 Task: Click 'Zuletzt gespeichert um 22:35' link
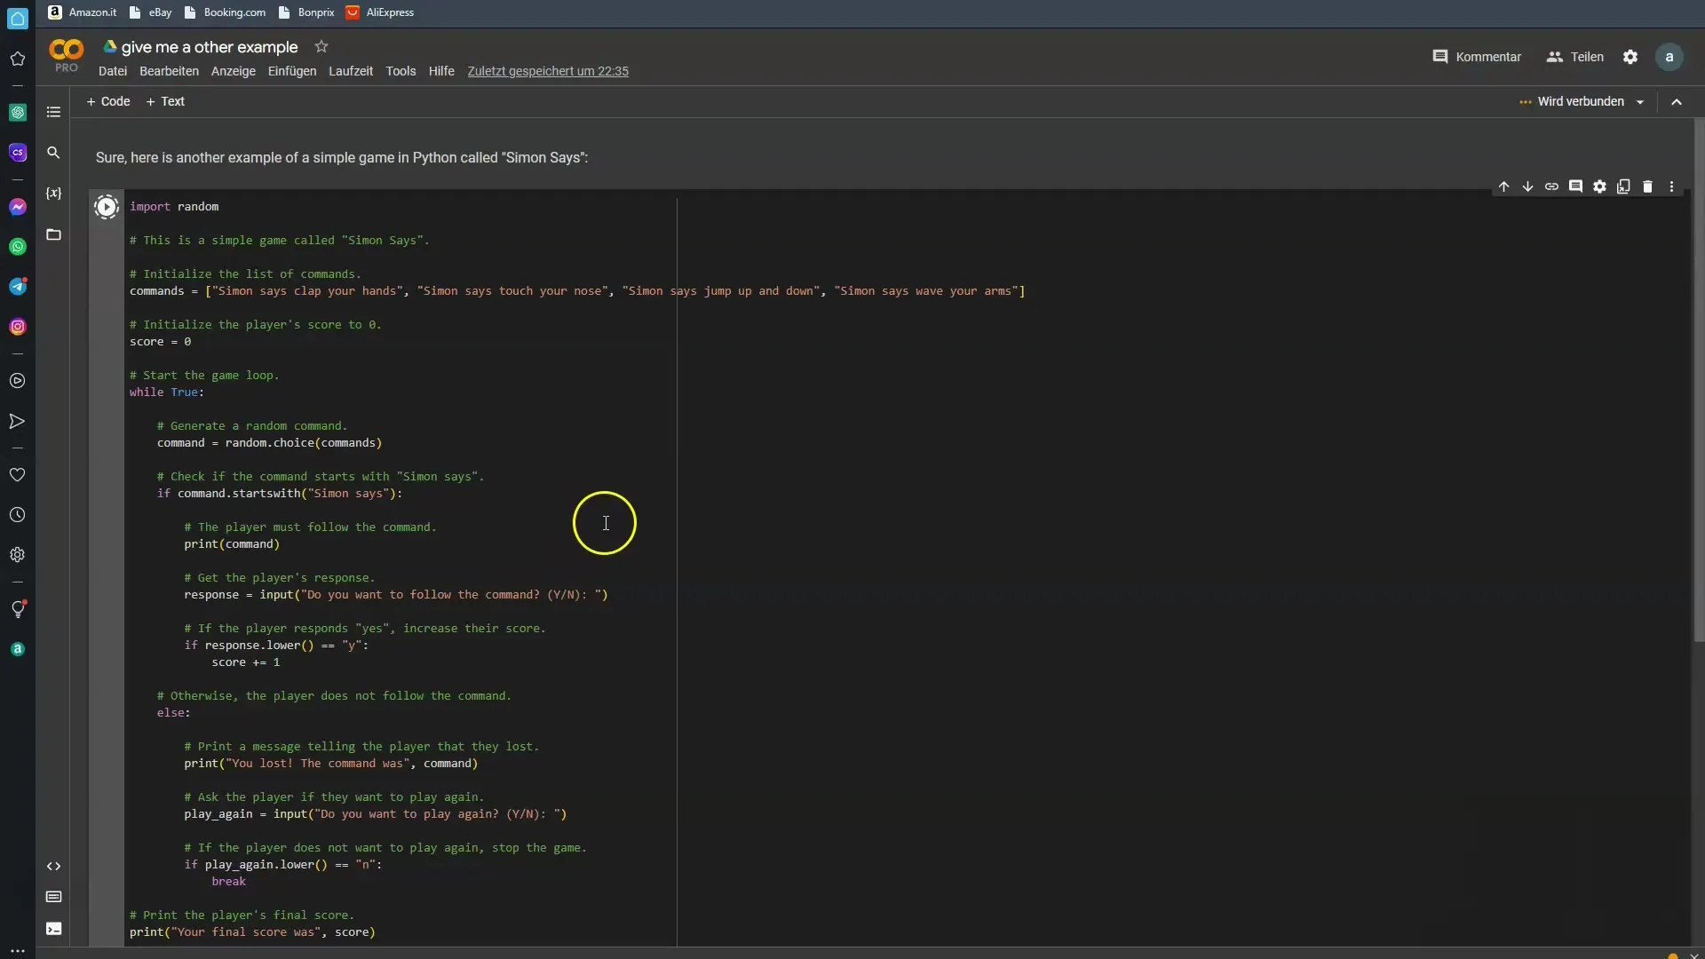548,71
